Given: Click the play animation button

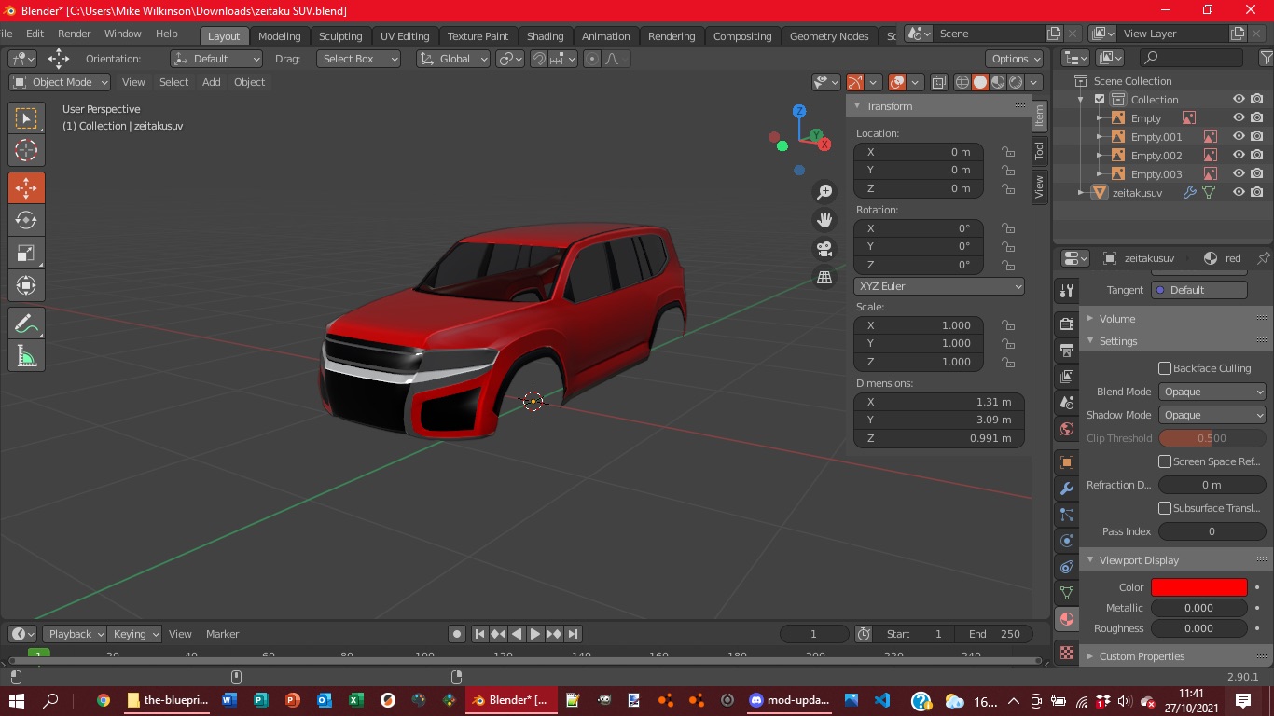Looking at the screenshot, I should (x=535, y=634).
